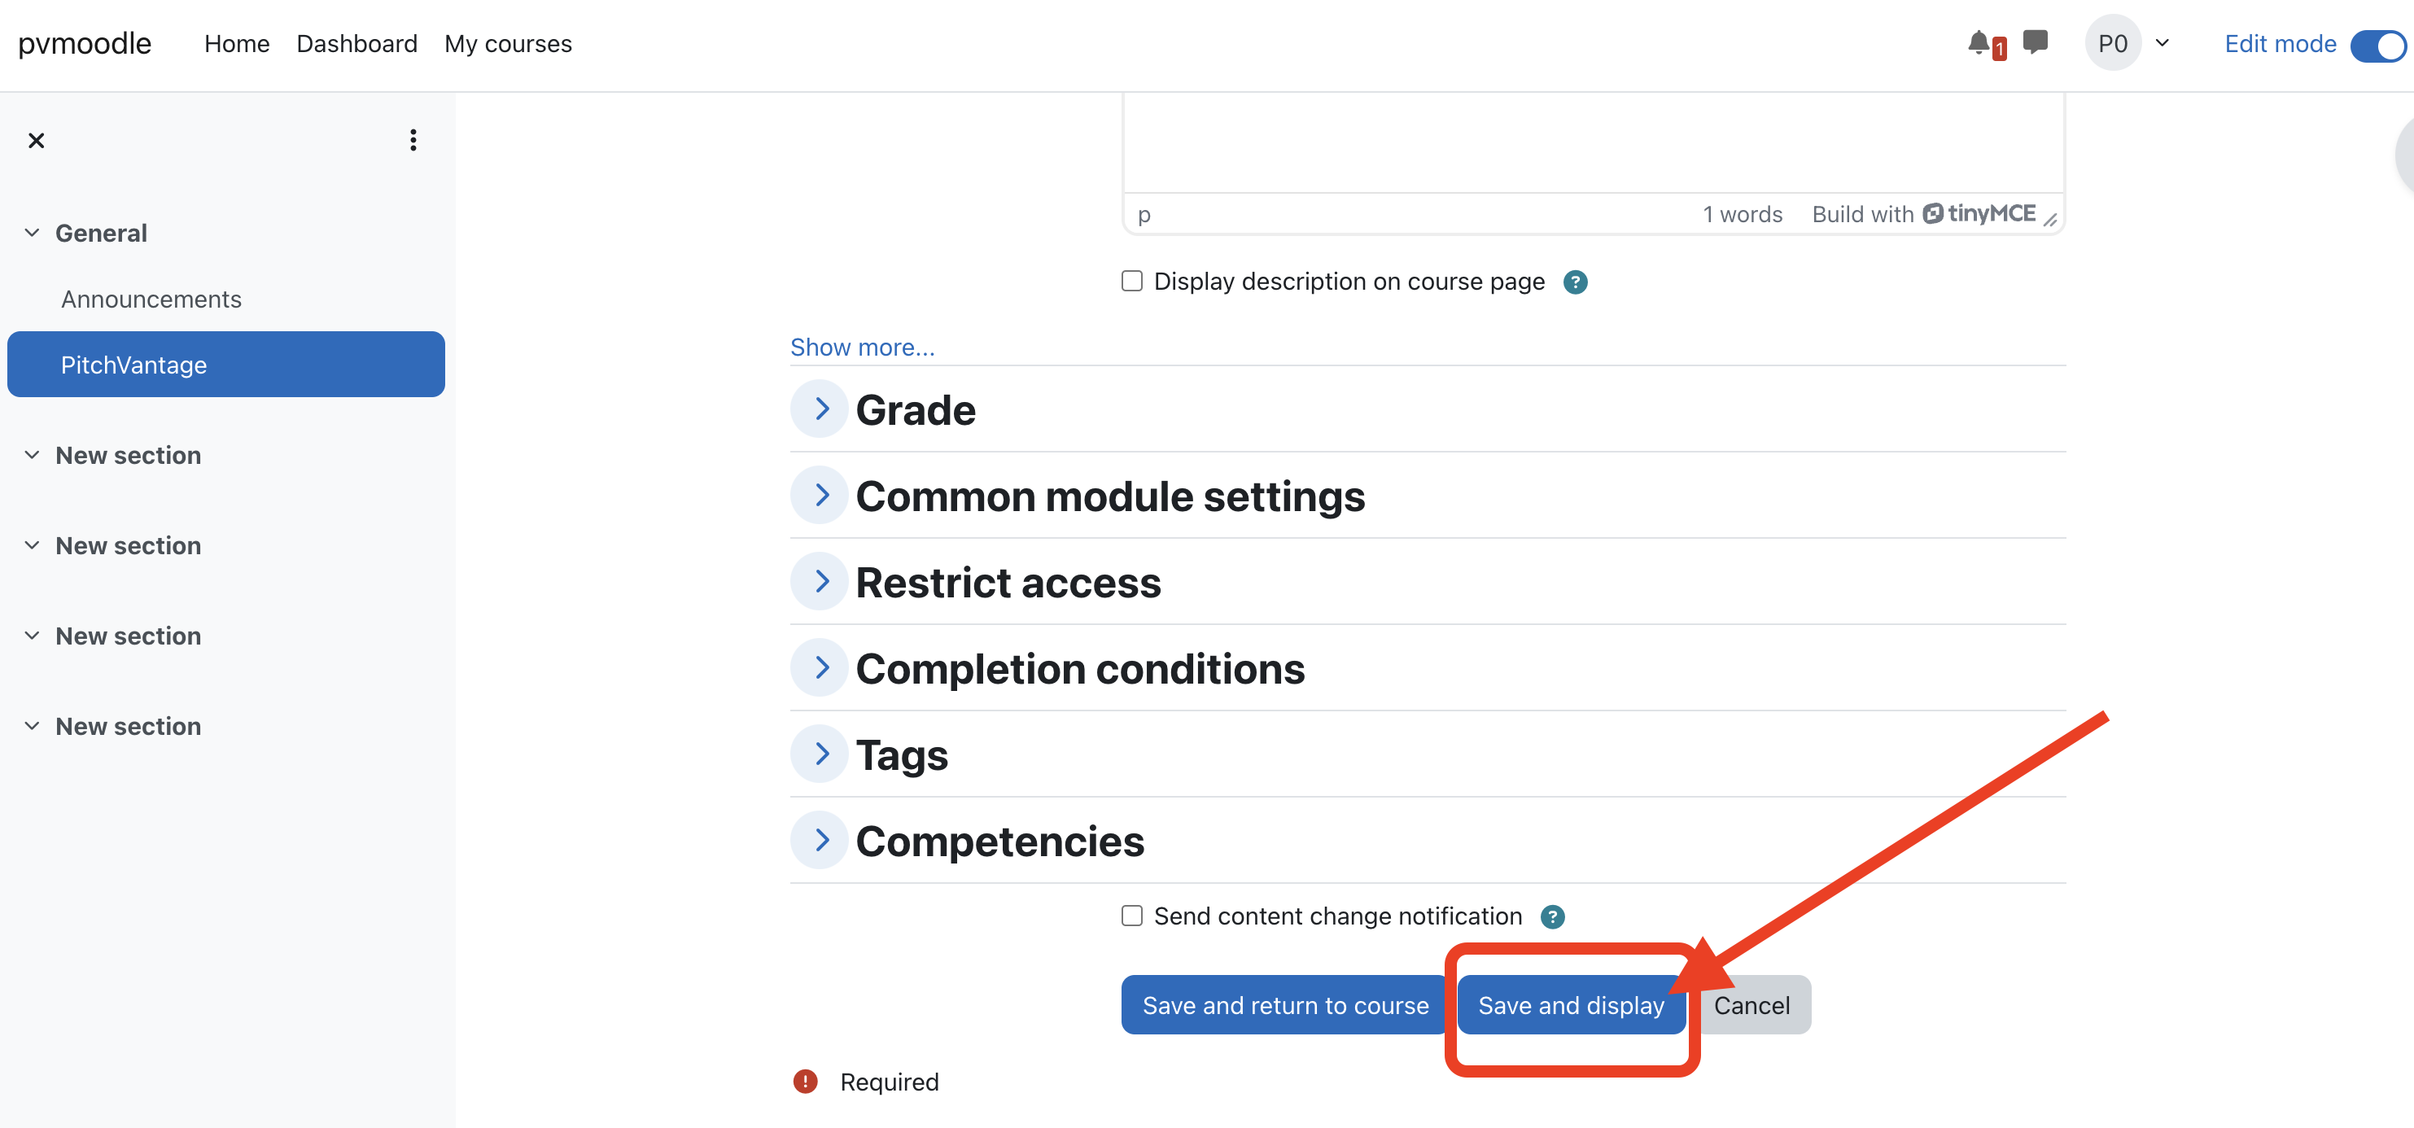Click help icon for display description
Screen dimensions: 2414x1128
click(x=1575, y=282)
